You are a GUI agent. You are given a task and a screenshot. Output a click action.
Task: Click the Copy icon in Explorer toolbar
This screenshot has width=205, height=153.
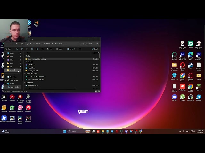pyautogui.click(x=22, y=49)
